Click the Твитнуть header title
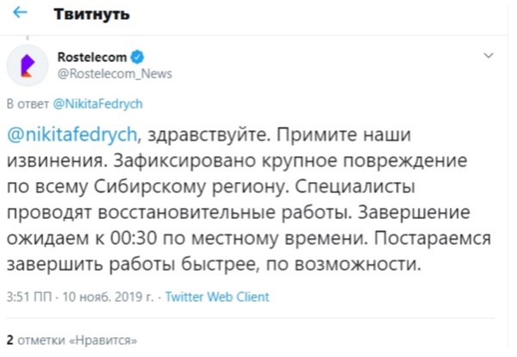This screenshot has width=517, height=357. point(91,14)
